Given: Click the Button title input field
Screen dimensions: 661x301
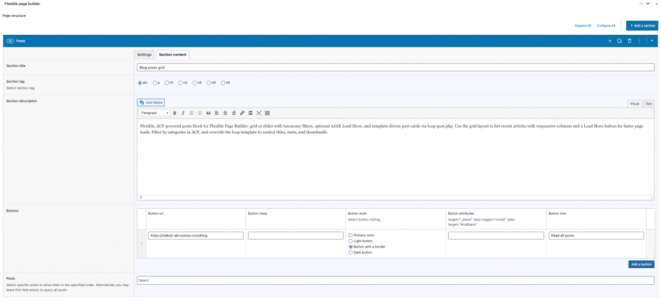Looking at the screenshot, I should [596, 236].
